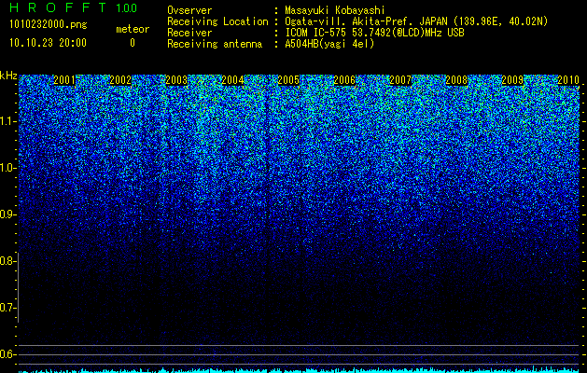This screenshot has width=587, height=373.
Task: Click the 1.0 kHz axis label
Action: click(x=7, y=168)
